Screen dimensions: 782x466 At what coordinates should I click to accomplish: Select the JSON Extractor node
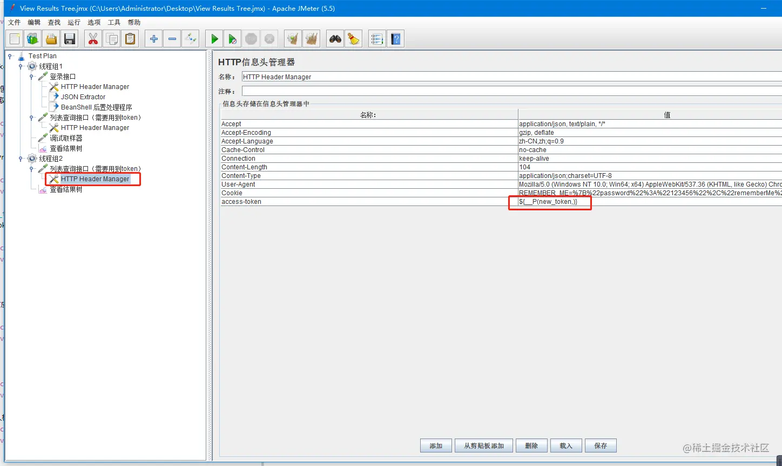coord(83,97)
